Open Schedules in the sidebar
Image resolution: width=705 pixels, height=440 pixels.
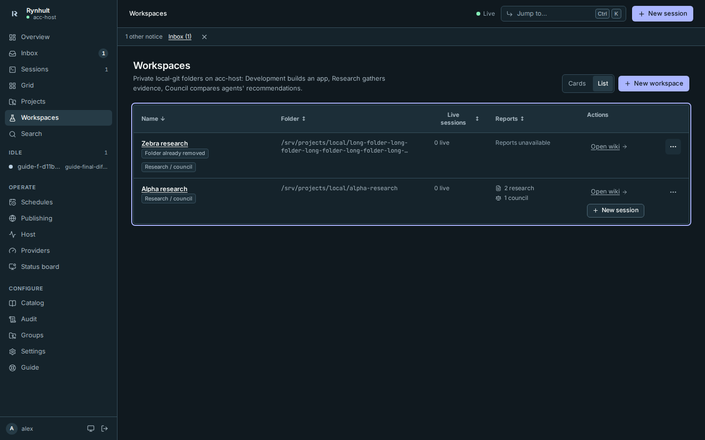pyautogui.click(x=58, y=202)
